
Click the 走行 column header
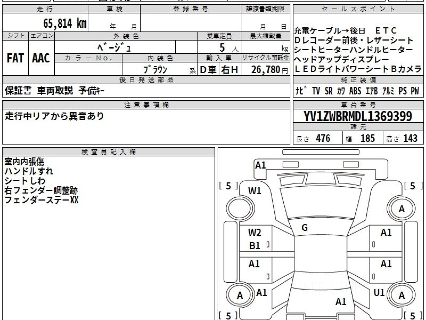coord(45,9)
